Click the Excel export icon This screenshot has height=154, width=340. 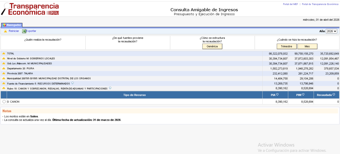click(x=24, y=31)
